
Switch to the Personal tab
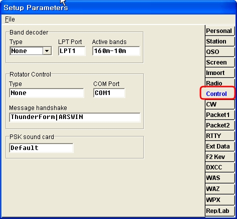[219, 31]
